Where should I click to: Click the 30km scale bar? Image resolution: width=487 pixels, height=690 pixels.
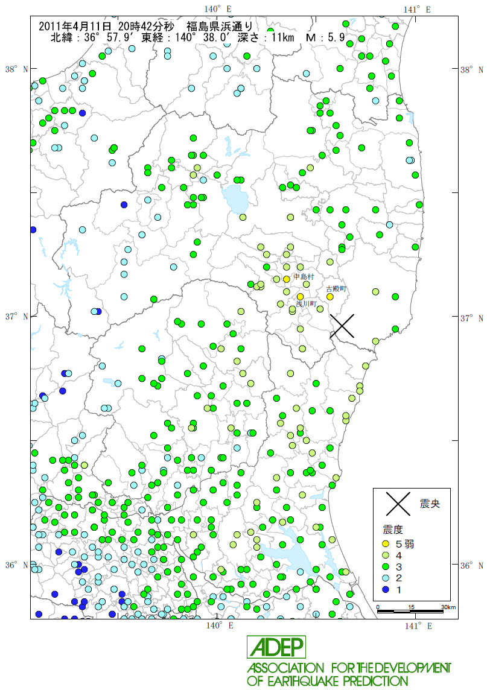click(410, 611)
